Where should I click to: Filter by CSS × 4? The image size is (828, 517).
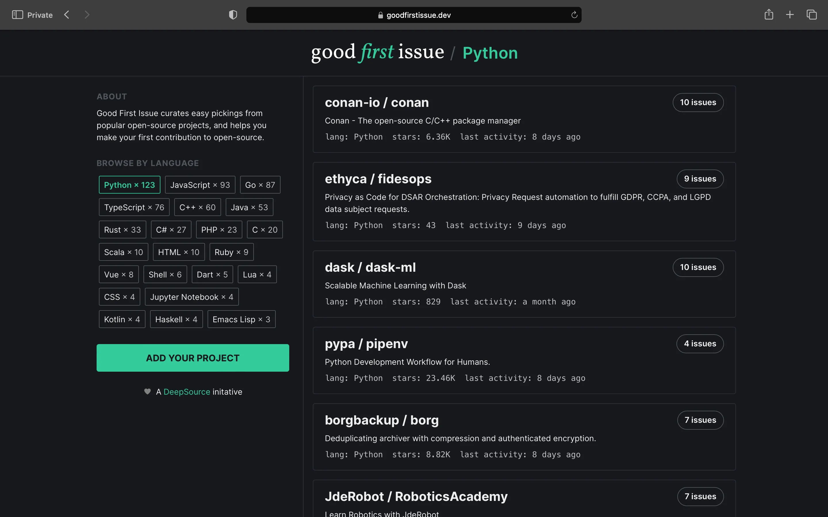click(x=119, y=297)
